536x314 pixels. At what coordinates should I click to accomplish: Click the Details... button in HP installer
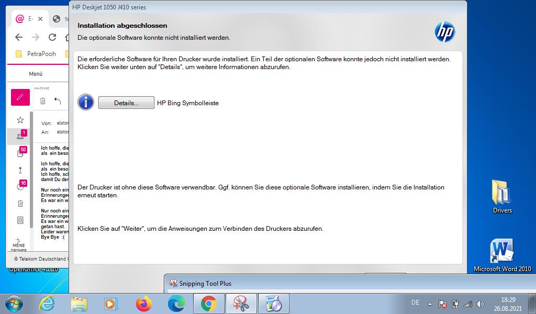tap(126, 103)
